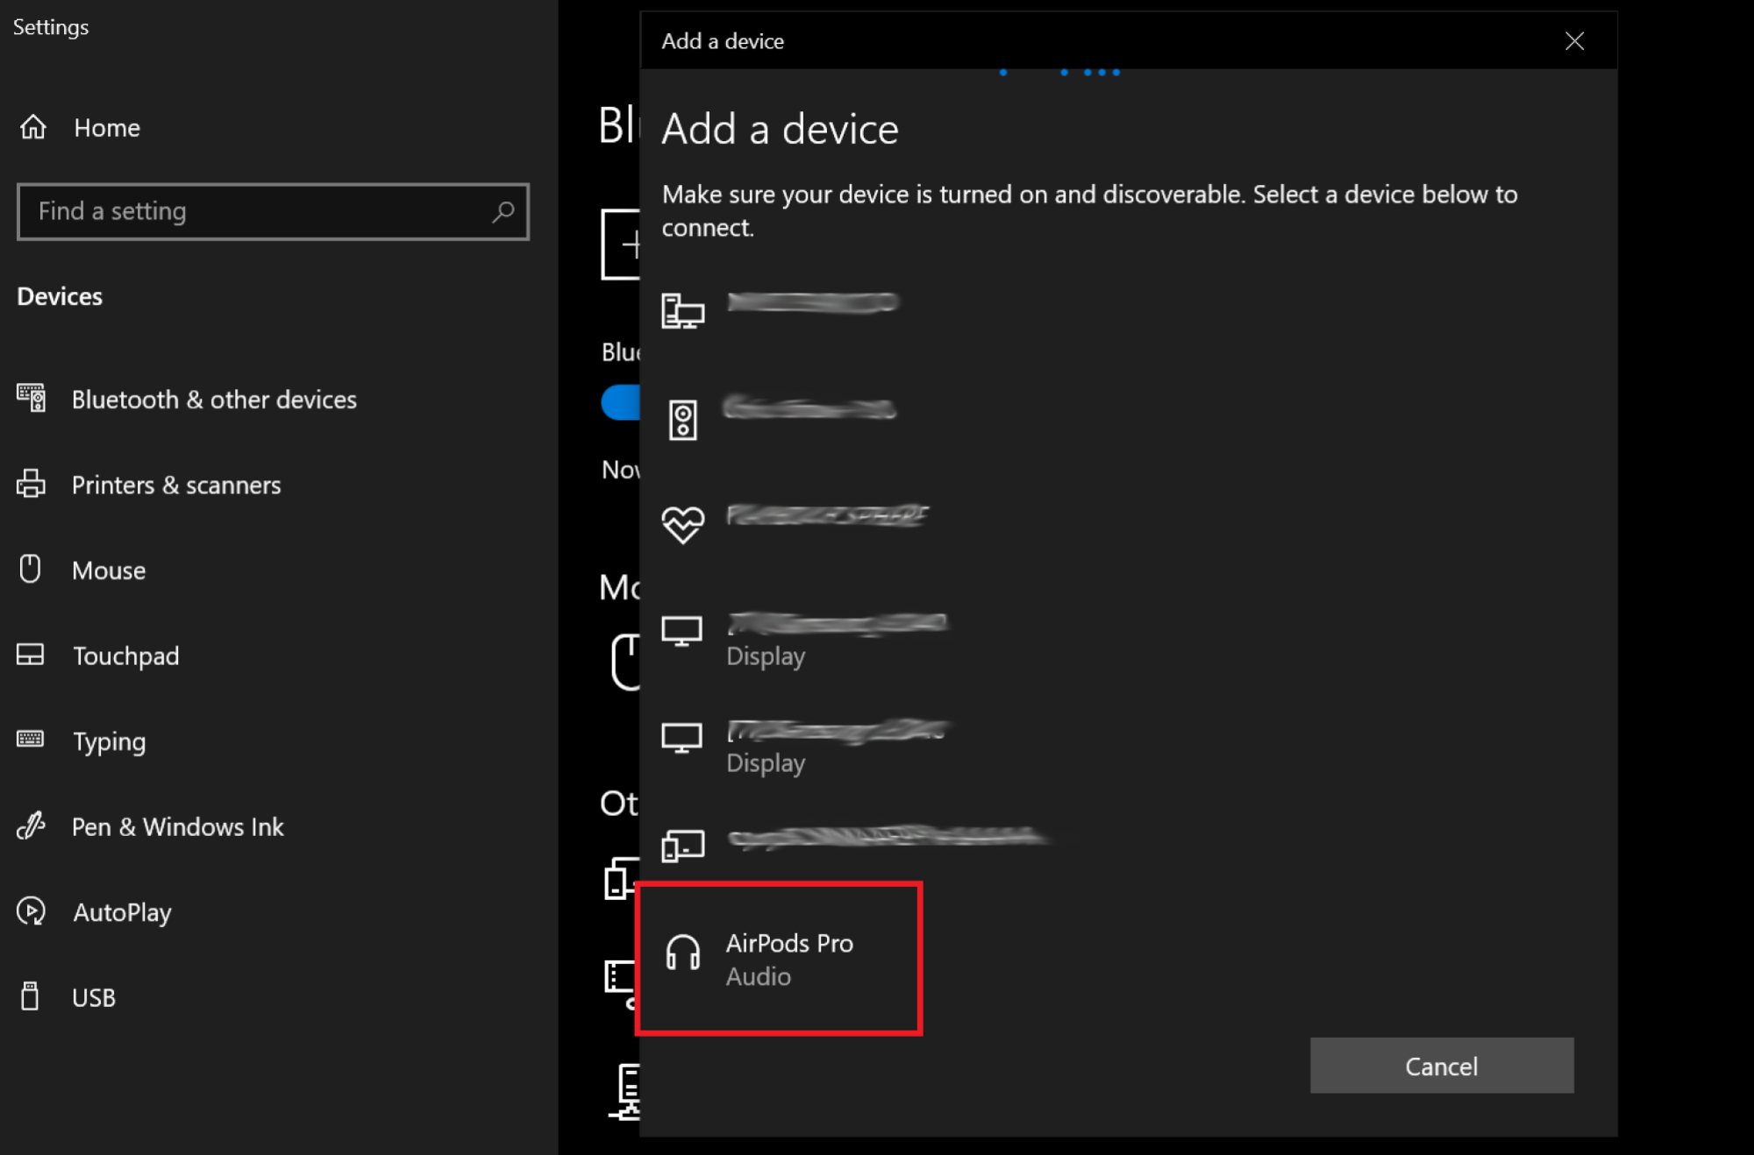Click the Home icon in the sidebar
The height and width of the screenshot is (1155, 1754).
(32, 127)
